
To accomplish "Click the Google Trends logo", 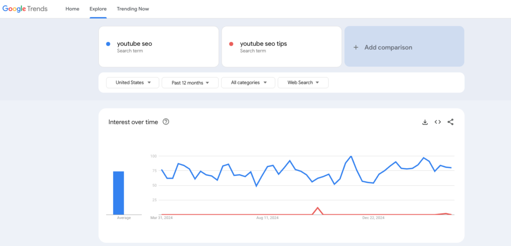I will 25,9.
